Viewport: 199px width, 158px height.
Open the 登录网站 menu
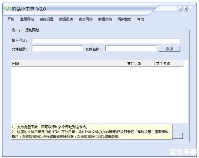27,19
